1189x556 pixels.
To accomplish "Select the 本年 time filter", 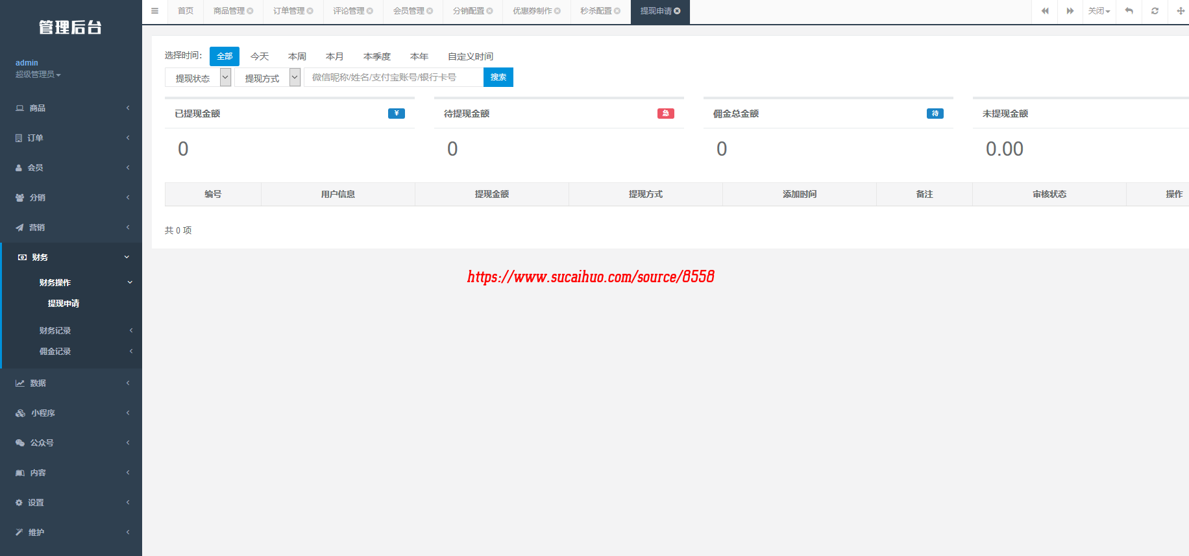I will pyautogui.click(x=419, y=56).
